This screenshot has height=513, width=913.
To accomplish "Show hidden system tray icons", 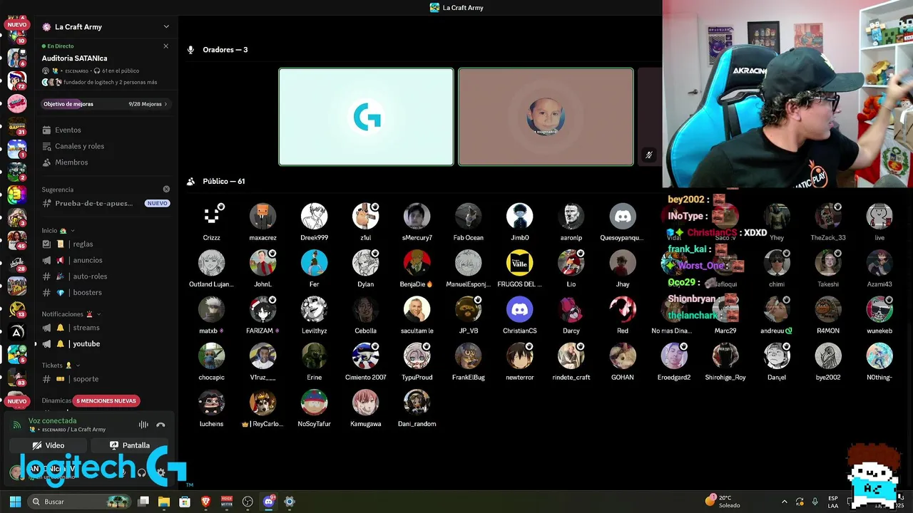I will [784, 502].
